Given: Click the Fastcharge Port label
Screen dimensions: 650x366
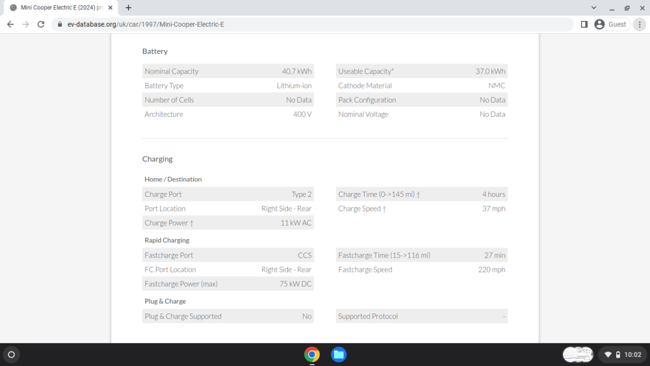Looking at the screenshot, I should pos(169,255).
